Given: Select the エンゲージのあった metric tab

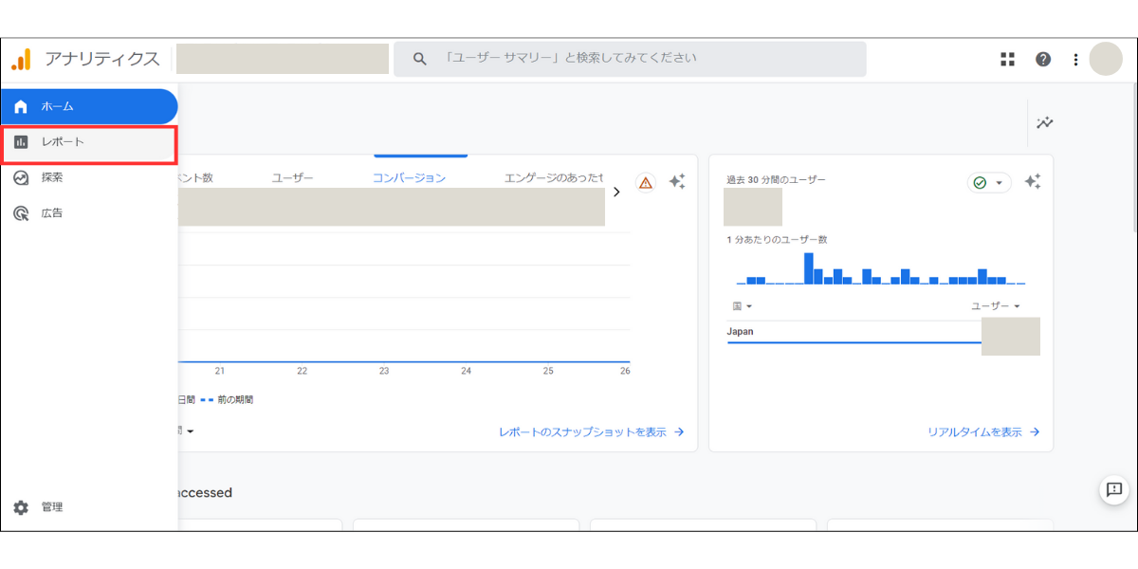Looking at the screenshot, I should (x=553, y=177).
